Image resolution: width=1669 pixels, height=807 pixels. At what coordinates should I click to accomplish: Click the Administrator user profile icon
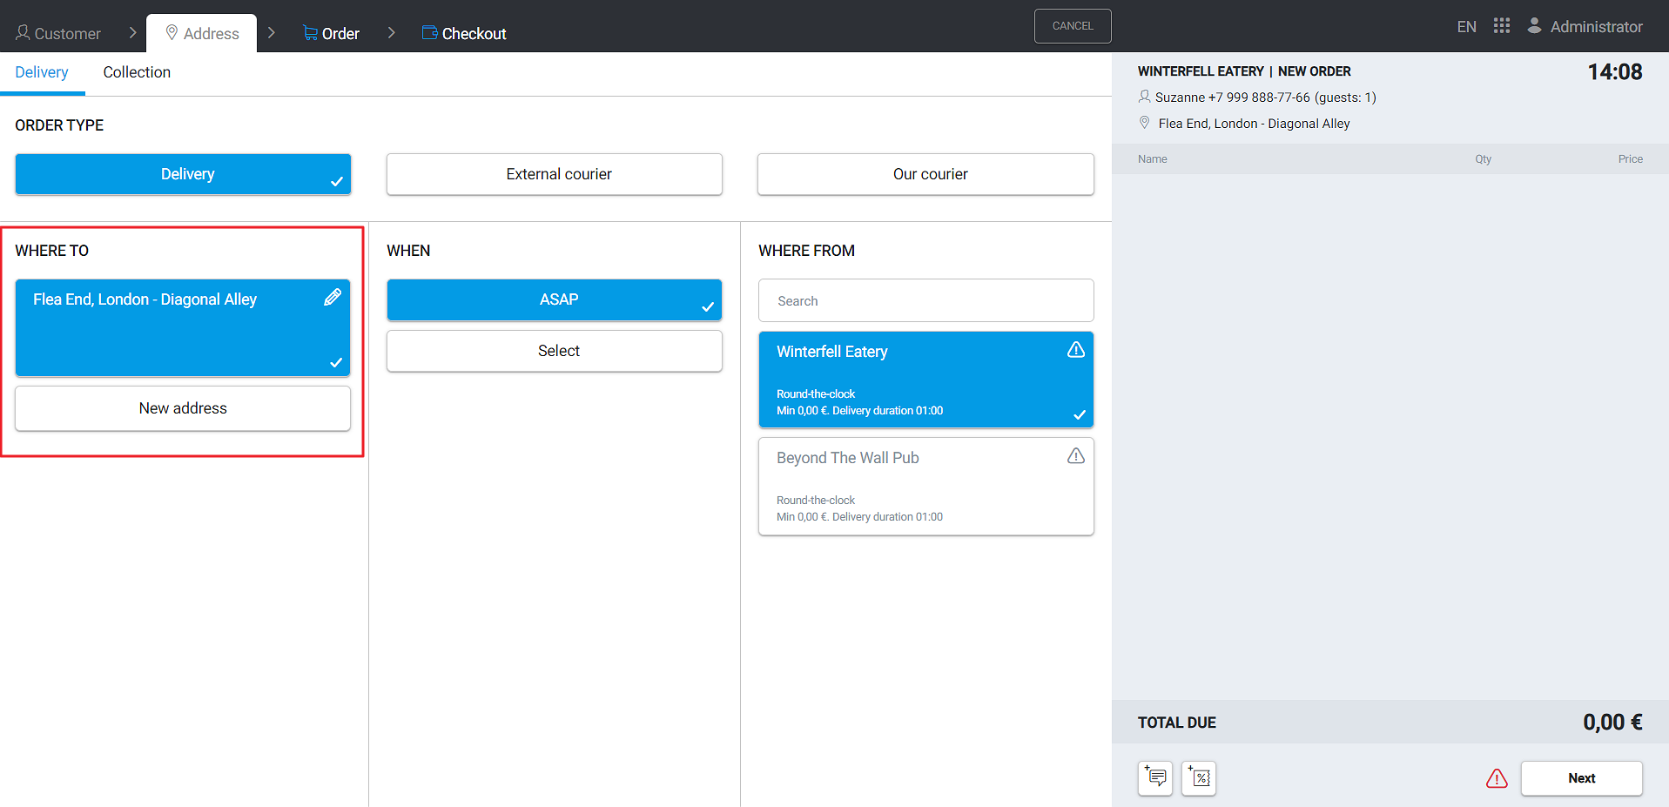(x=1534, y=26)
